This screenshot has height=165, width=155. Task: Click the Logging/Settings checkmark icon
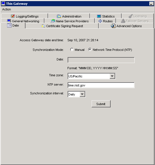pyautogui.click(x=13, y=16)
